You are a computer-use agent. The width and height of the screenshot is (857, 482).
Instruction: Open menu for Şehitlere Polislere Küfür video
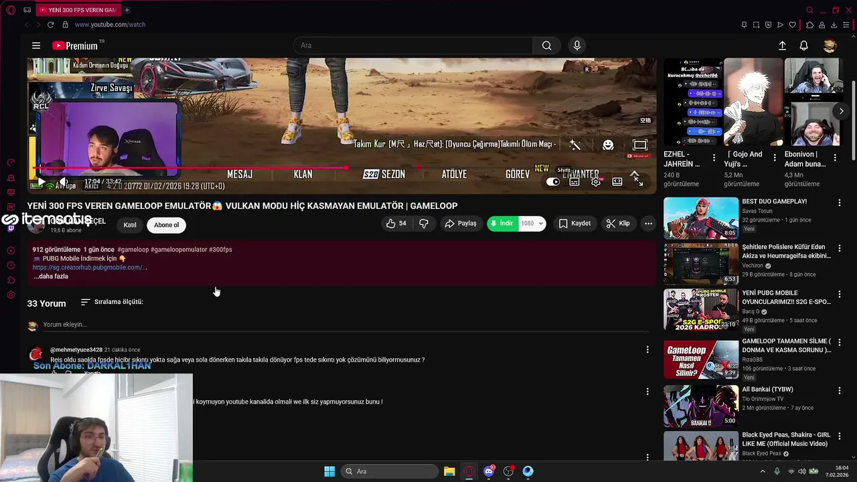pos(840,248)
